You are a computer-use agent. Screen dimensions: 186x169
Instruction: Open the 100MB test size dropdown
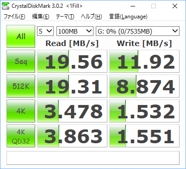coord(75,31)
